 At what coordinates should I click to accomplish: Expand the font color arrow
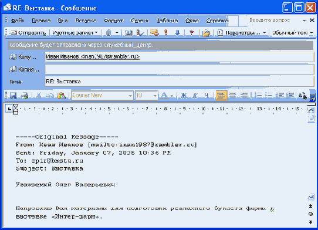coord(172,95)
